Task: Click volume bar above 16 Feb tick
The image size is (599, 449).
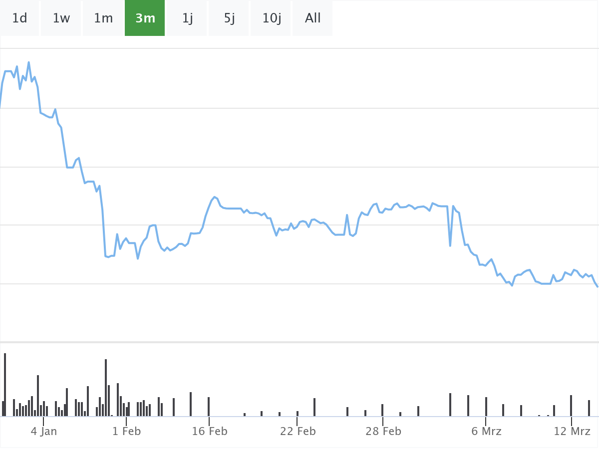Action: pos(209,407)
